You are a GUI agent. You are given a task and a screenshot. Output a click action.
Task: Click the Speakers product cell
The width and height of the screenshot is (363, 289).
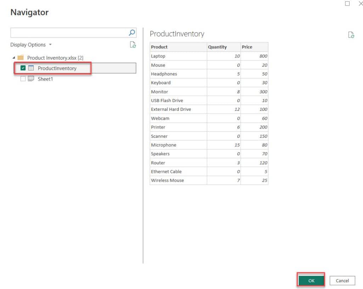[178, 154]
